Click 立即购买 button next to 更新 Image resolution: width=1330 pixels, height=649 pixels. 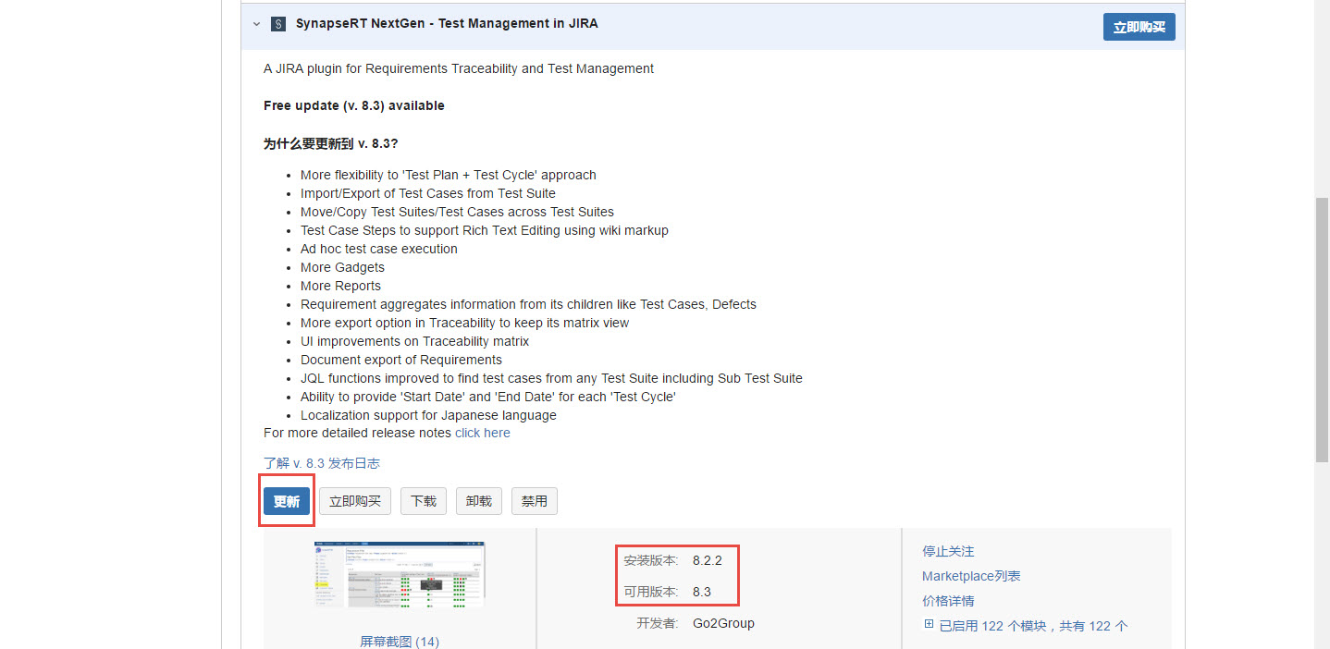coord(355,501)
